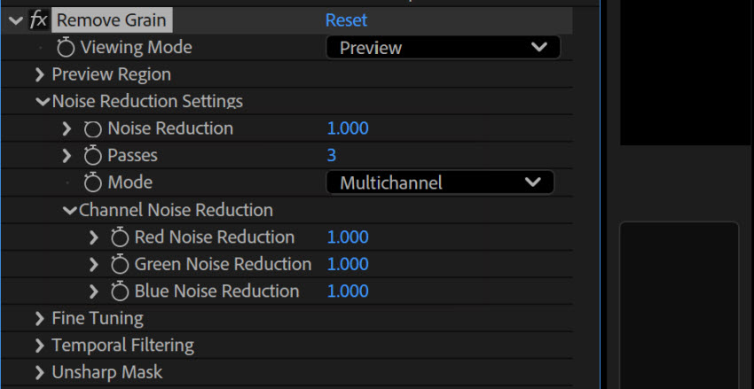Expand the Temporal Filtering group
The width and height of the screenshot is (754, 389).
pyautogui.click(x=40, y=346)
